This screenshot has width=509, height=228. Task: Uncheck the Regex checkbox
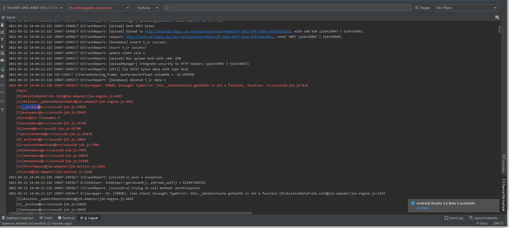417,8
